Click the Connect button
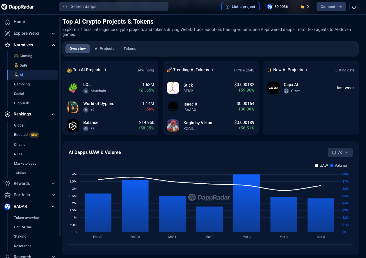366x258 pixels. coord(331,7)
